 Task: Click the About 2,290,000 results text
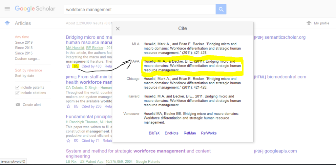(89, 23)
